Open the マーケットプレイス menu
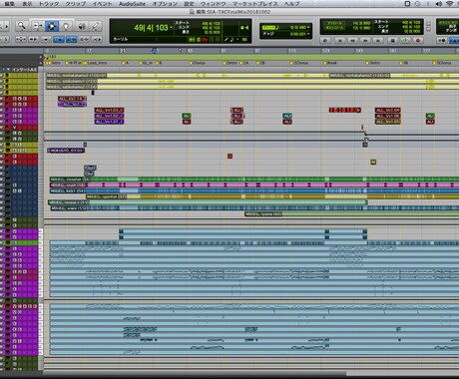The width and height of the screenshot is (459, 379). tap(254, 4)
